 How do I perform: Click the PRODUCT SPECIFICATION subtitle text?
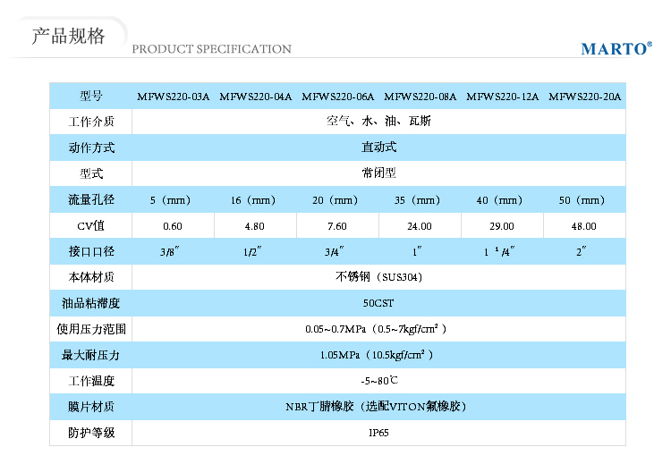[x=211, y=49]
